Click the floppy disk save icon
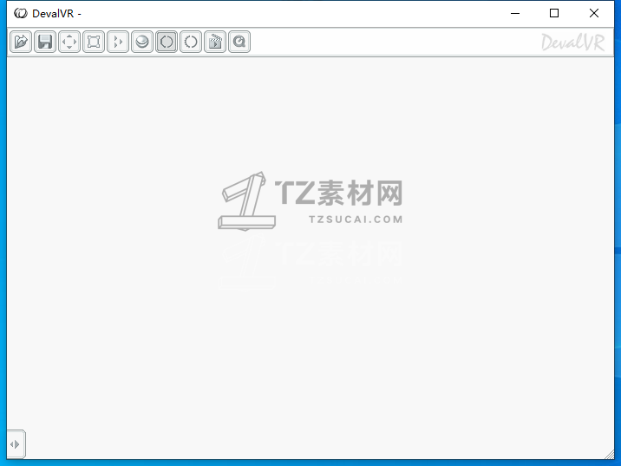The width and height of the screenshot is (621, 466). coord(45,42)
